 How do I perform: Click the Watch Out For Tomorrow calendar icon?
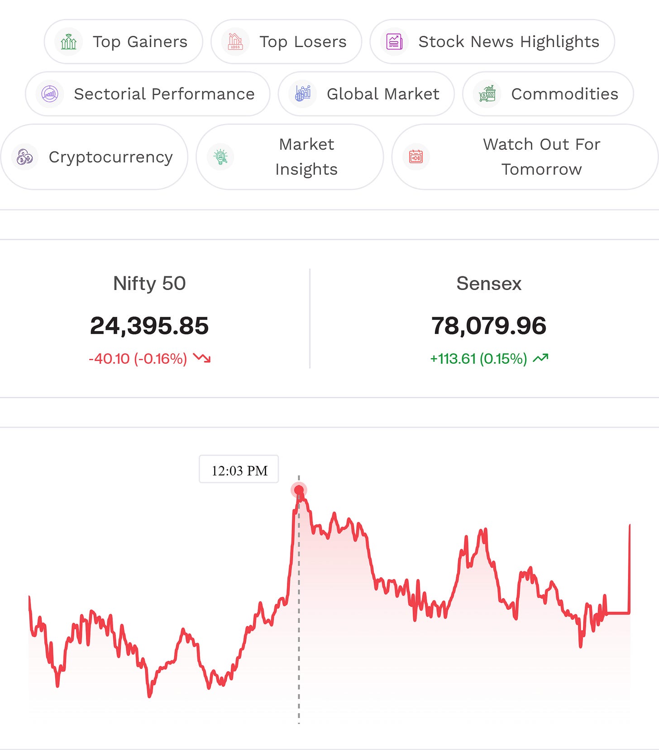point(416,157)
